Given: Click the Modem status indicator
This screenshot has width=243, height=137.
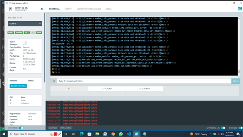Looking at the screenshot, I should 19,33.
